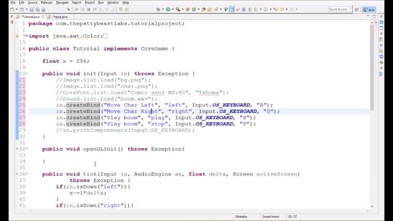Click the text "x-=1*delta;" on line 39
This screenshot has height=221, width=393.
pyautogui.click(x=88, y=193)
